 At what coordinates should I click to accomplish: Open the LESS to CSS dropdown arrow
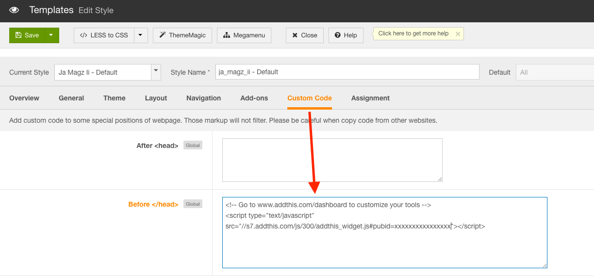(140, 35)
